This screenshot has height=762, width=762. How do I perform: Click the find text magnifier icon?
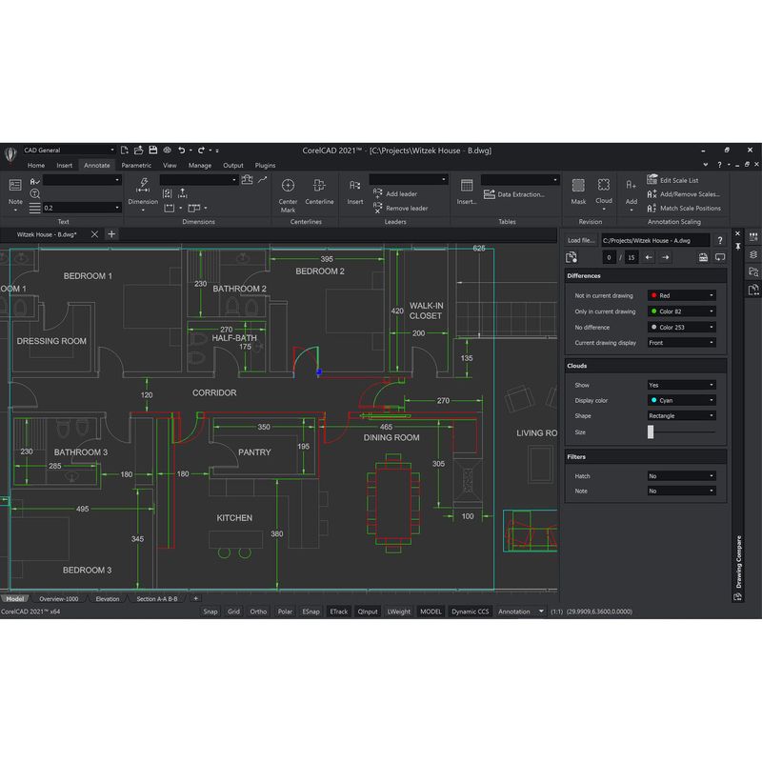point(34,194)
